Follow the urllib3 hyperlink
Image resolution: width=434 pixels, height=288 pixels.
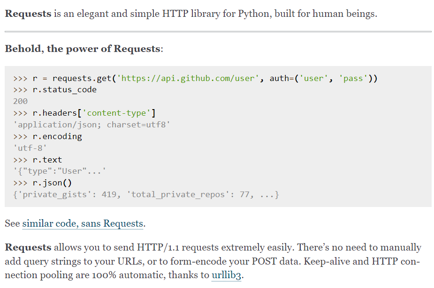tap(227, 275)
